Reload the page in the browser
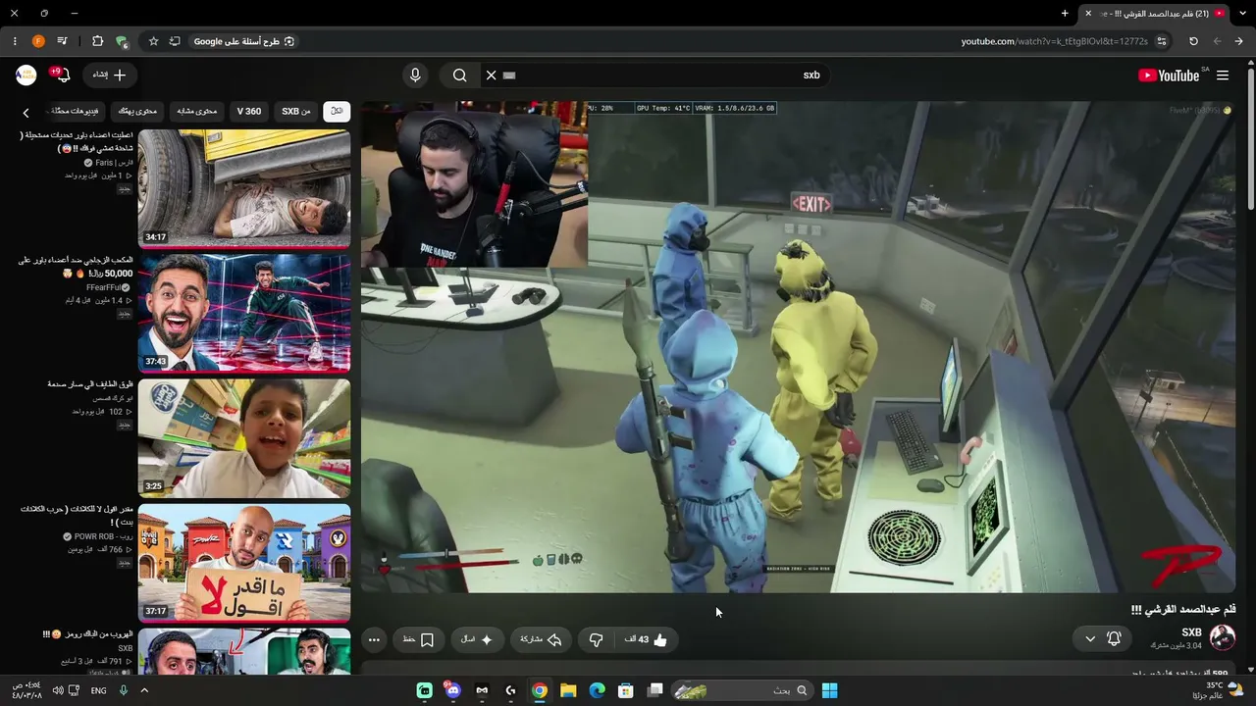 [1193, 41]
